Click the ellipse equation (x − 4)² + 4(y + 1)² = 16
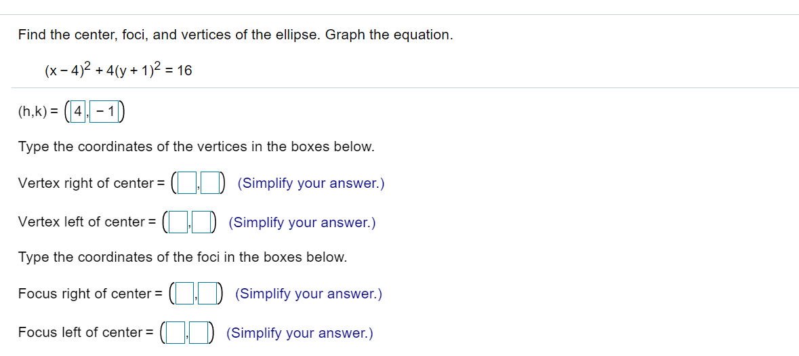799x356 pixels. click(119, 70)
